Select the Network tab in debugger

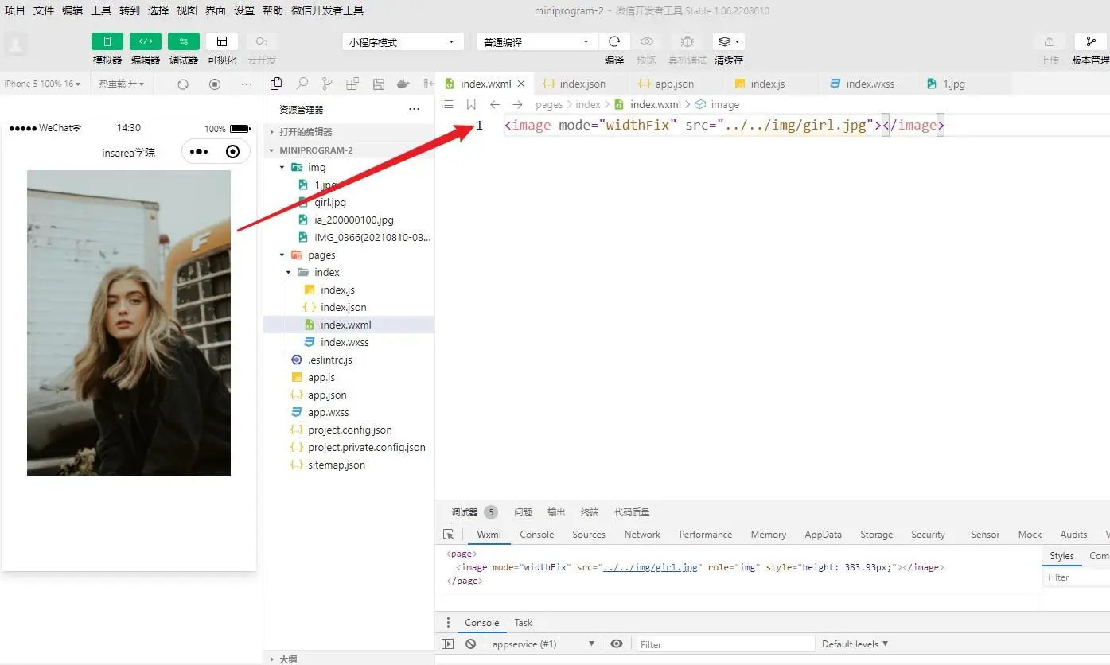(642, 535)
